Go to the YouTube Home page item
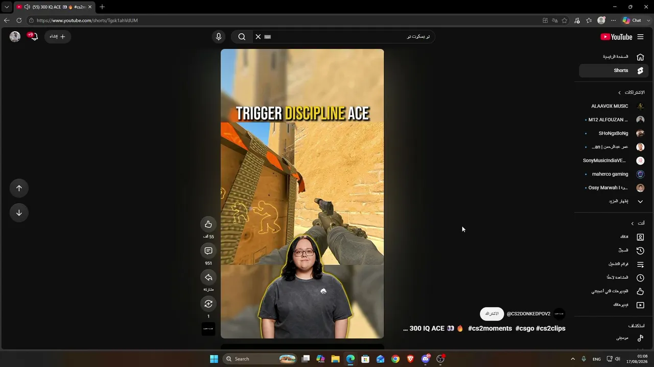This screenshot has height=367, width=654. tap(614, 57)
